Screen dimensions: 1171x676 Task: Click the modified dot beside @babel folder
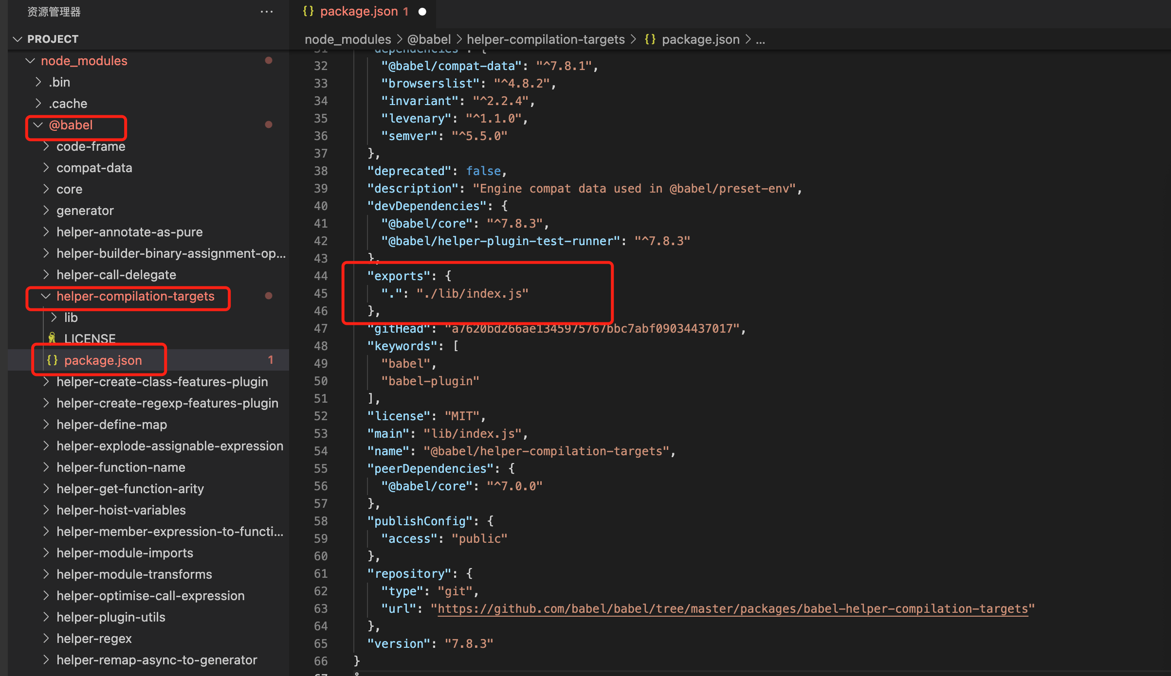[269, 125]
